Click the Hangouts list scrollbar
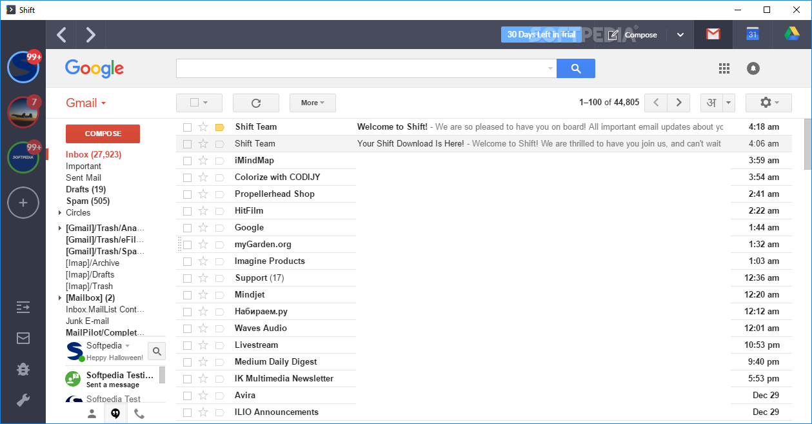Screen dimensions: 812x424 click(x=162, y=375)
